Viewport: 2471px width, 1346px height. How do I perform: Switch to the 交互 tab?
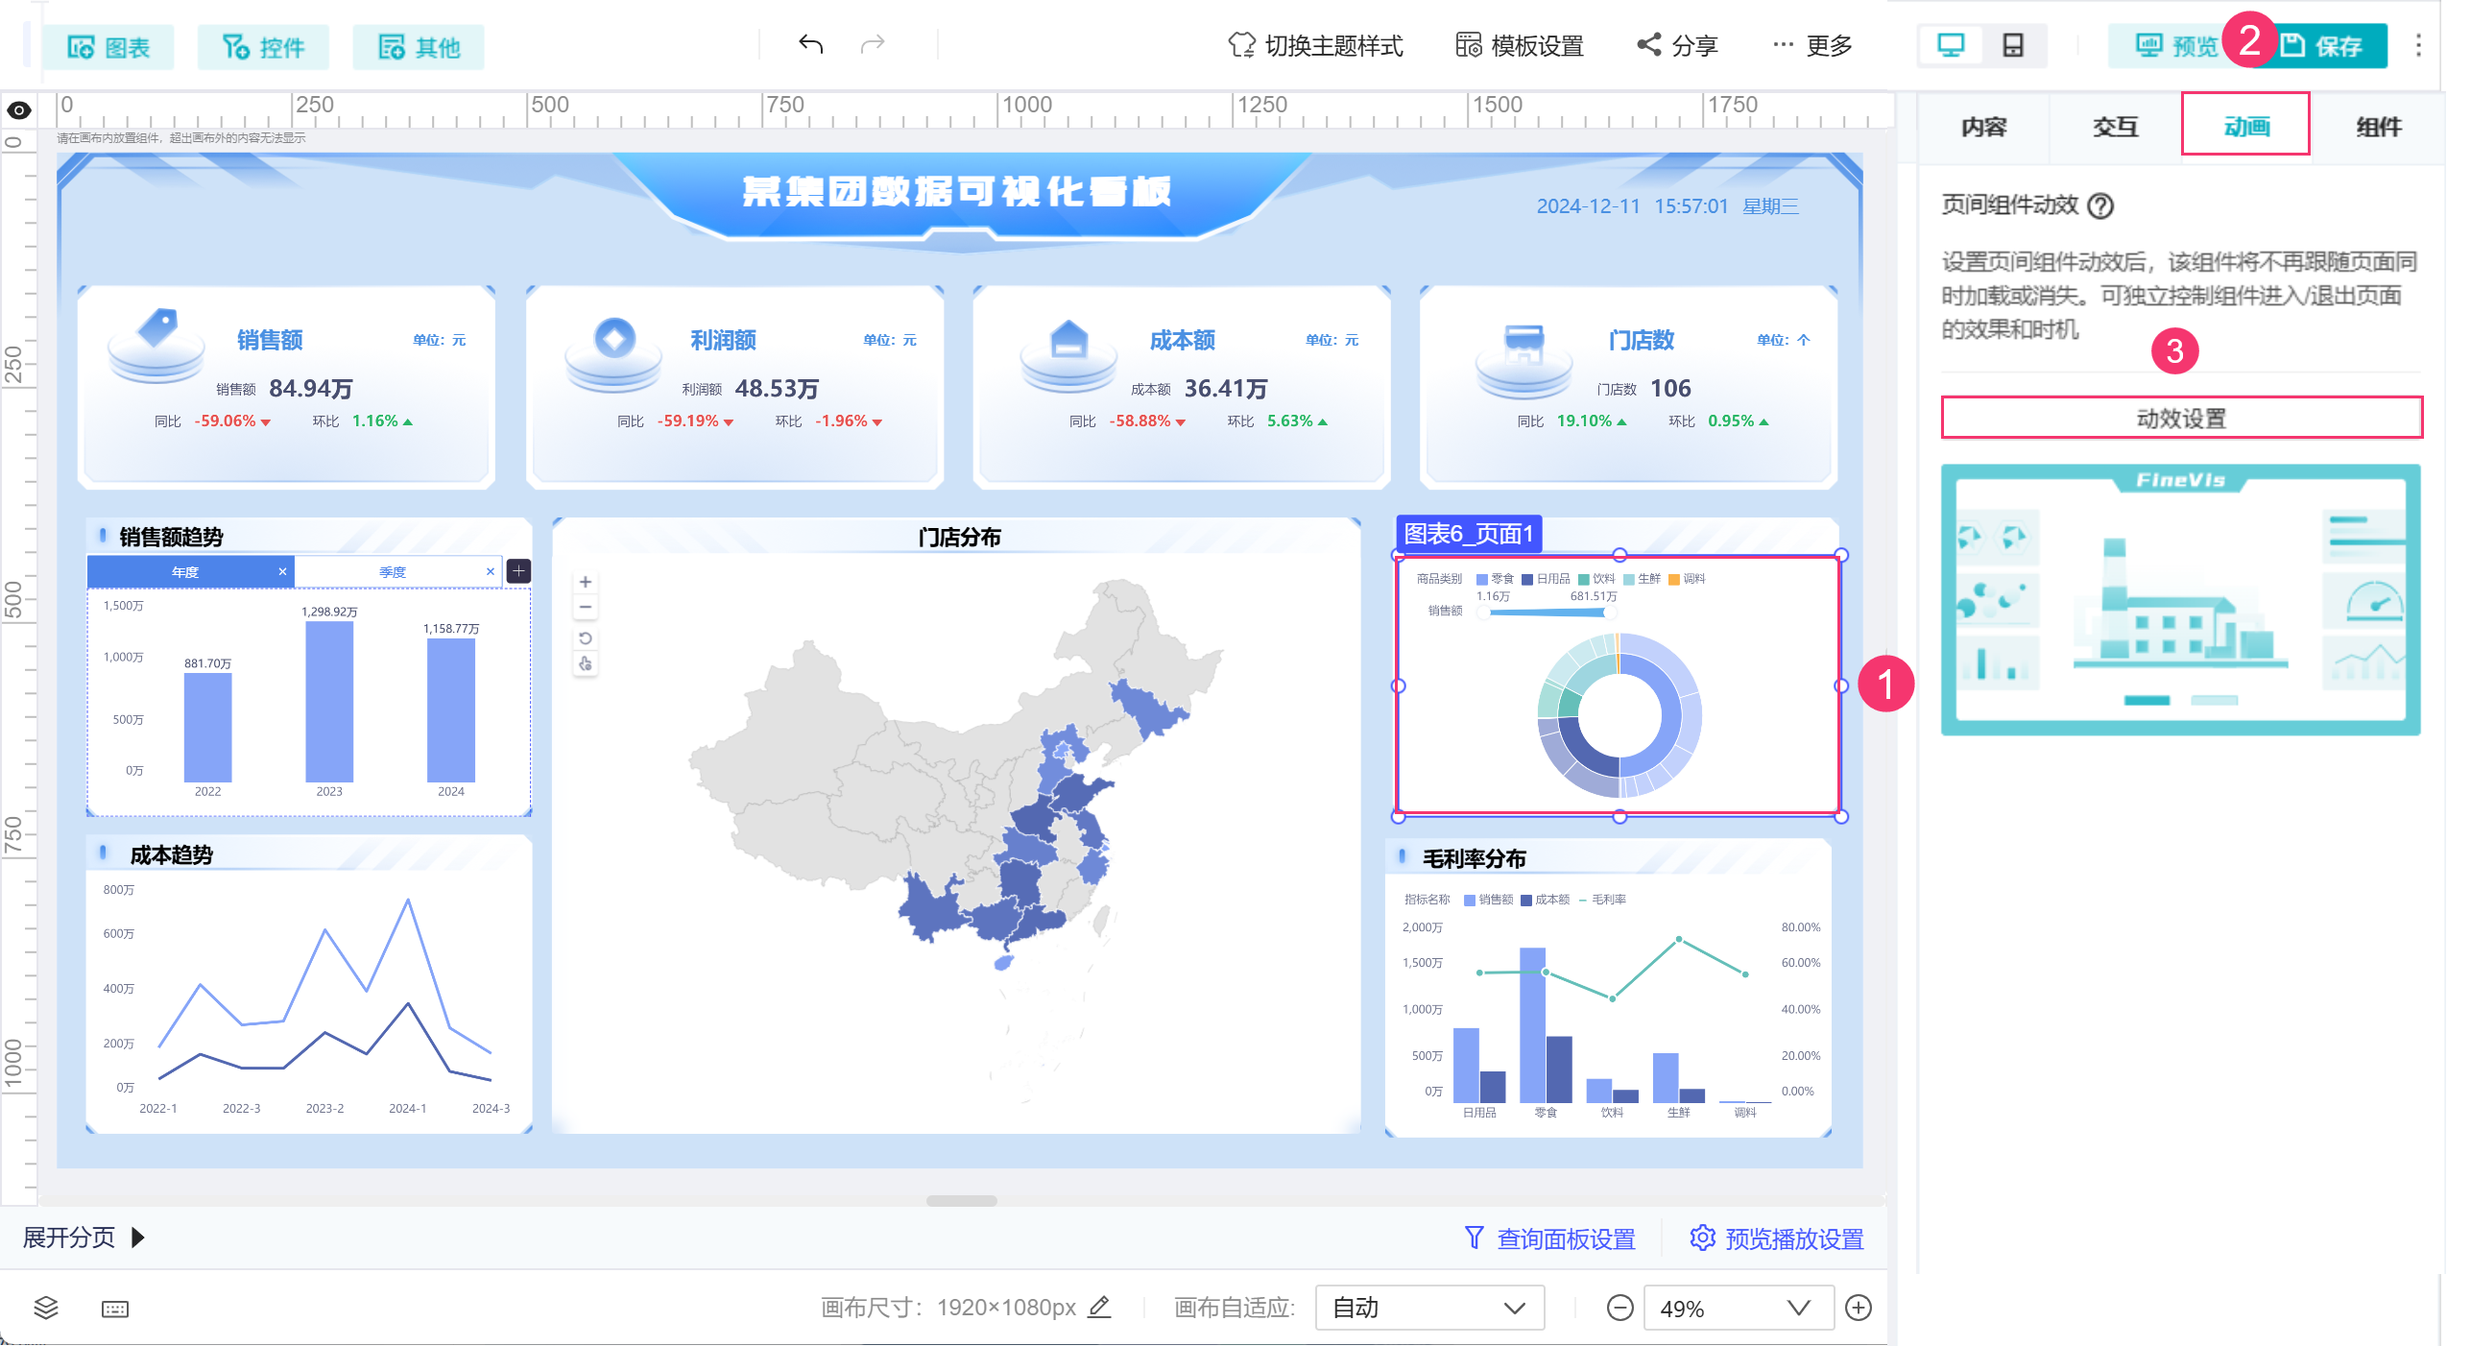pyautogui.click(x=2115, y=127)
